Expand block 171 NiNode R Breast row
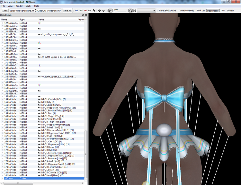 2,147
